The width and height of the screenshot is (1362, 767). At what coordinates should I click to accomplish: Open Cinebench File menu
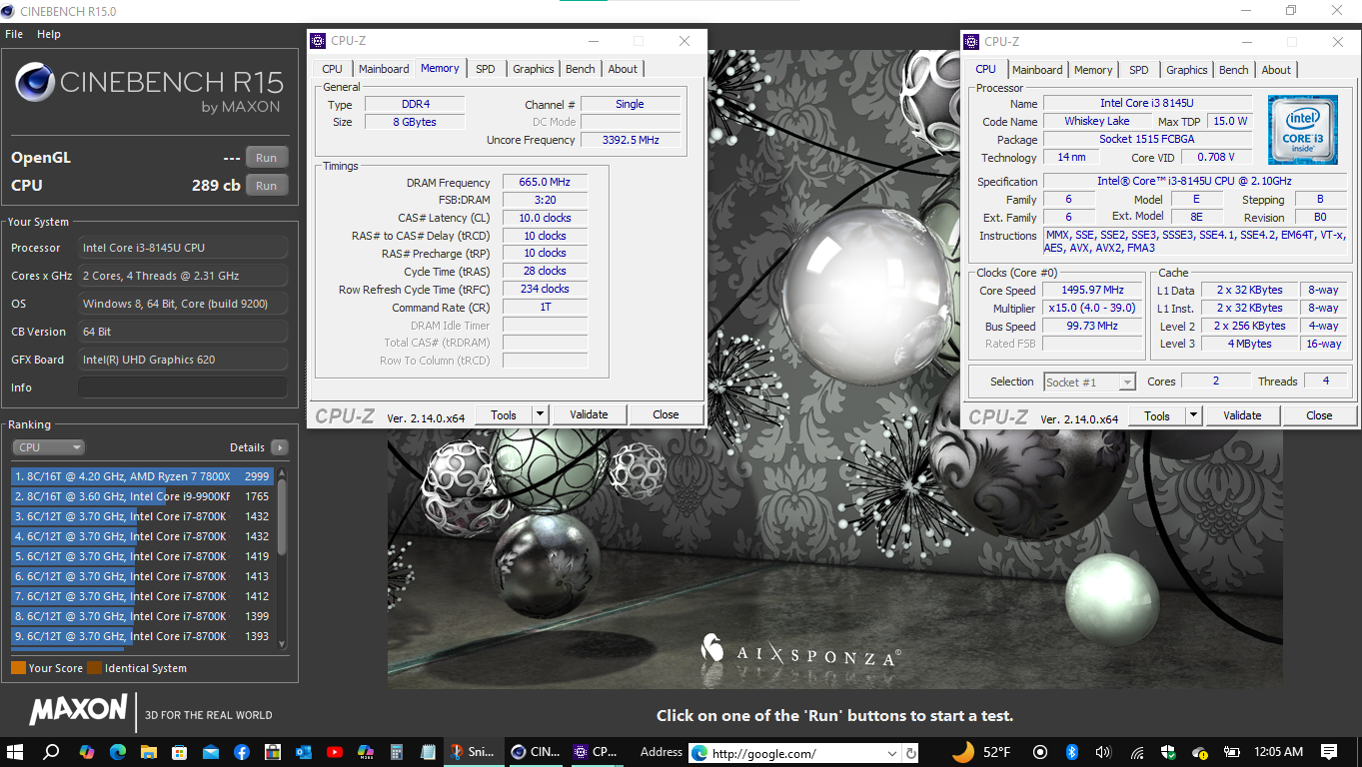[14, 34]
